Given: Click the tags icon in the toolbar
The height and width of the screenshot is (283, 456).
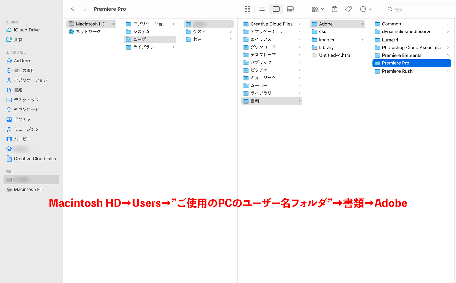Looking at the screenshot, I should 348,9.
